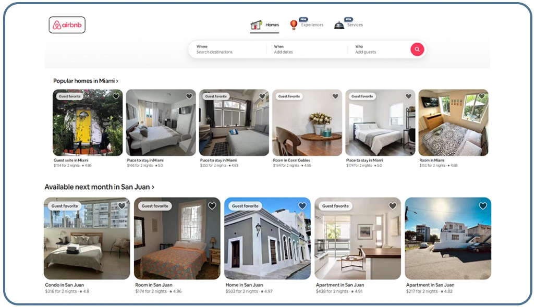
Task: Open the Add guests selector
Action: (367, 52)
